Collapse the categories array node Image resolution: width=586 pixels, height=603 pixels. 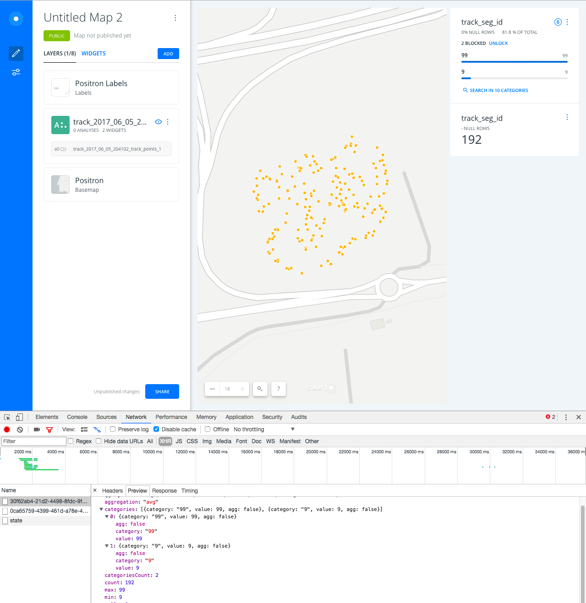[101, 509]
